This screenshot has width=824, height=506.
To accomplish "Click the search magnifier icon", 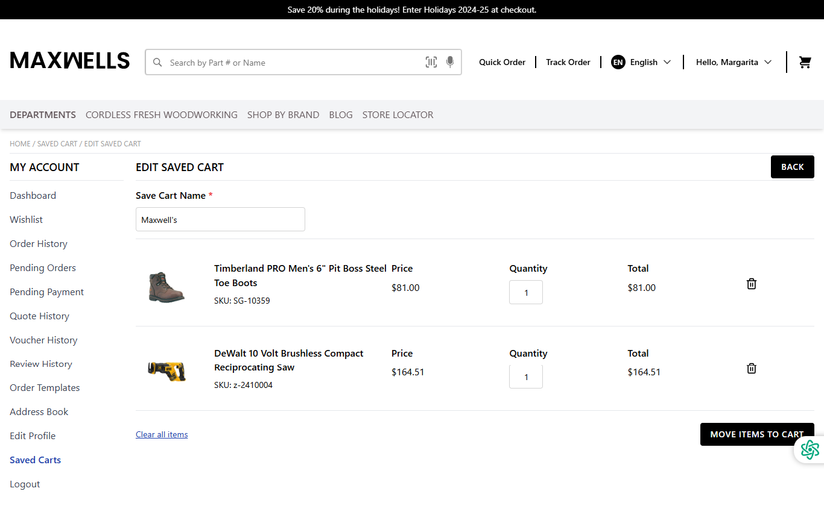I will (157, 63).
